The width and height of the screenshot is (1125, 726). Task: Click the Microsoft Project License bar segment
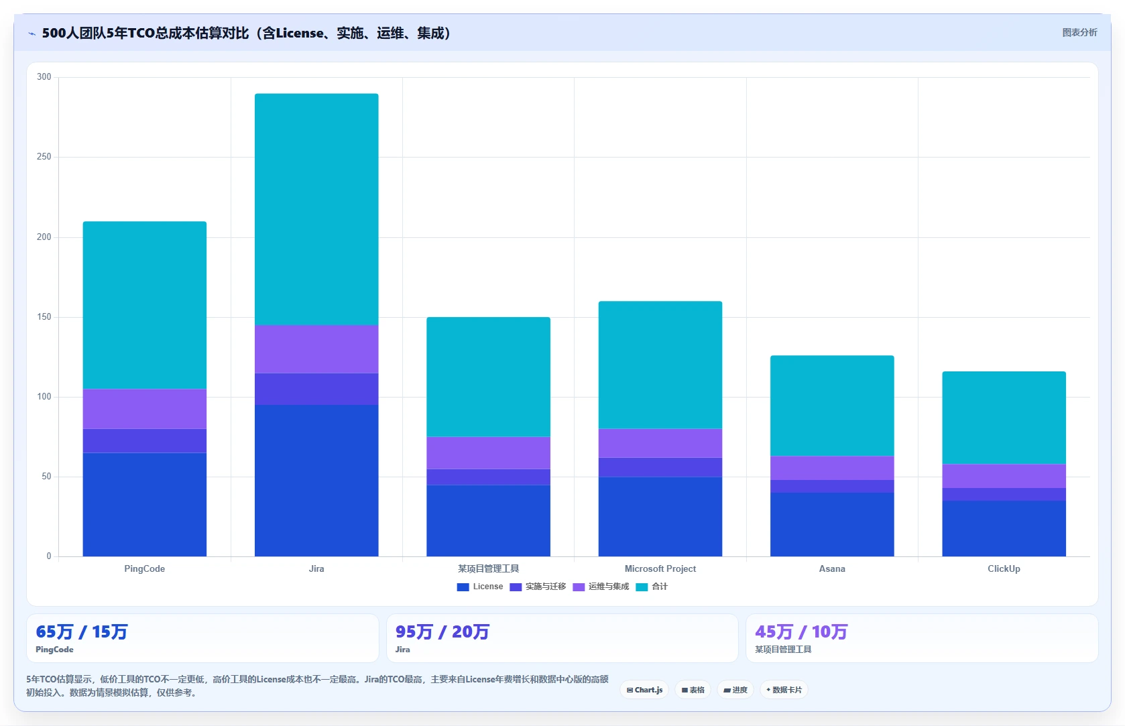click(x=660, y=517)
